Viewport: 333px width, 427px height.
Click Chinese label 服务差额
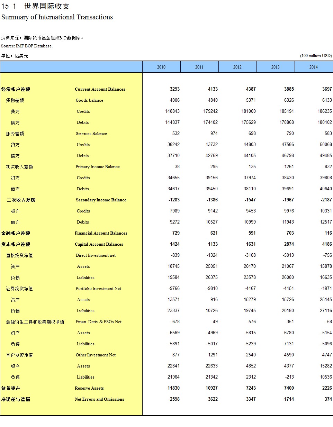pos(15,134)
